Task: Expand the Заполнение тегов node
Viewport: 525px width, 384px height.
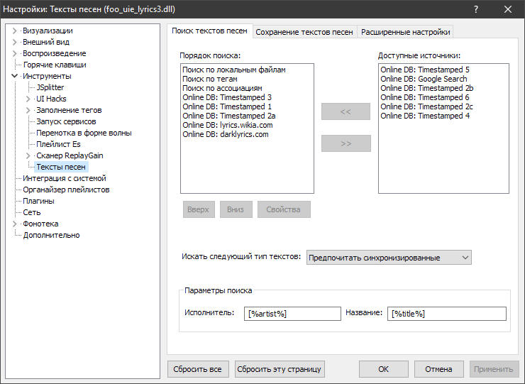Action: [29, 110]
